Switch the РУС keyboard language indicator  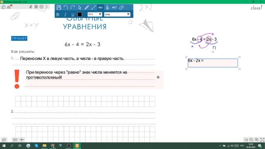click(242, 146)
